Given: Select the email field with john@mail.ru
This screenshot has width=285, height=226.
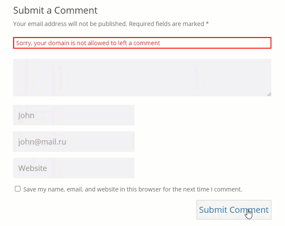Looking at the screenshot, I should pyautogui.click(x=74, y=142).
